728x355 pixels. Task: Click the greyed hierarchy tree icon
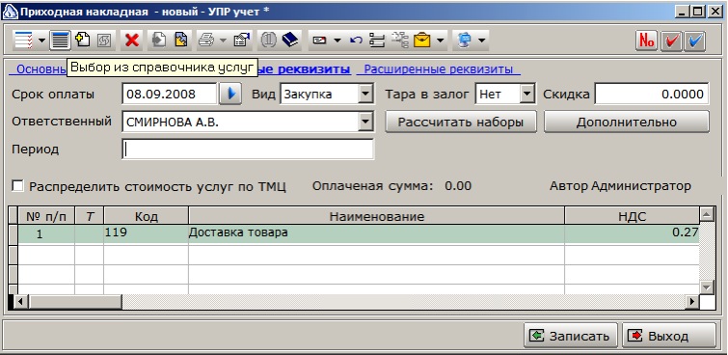399,41
